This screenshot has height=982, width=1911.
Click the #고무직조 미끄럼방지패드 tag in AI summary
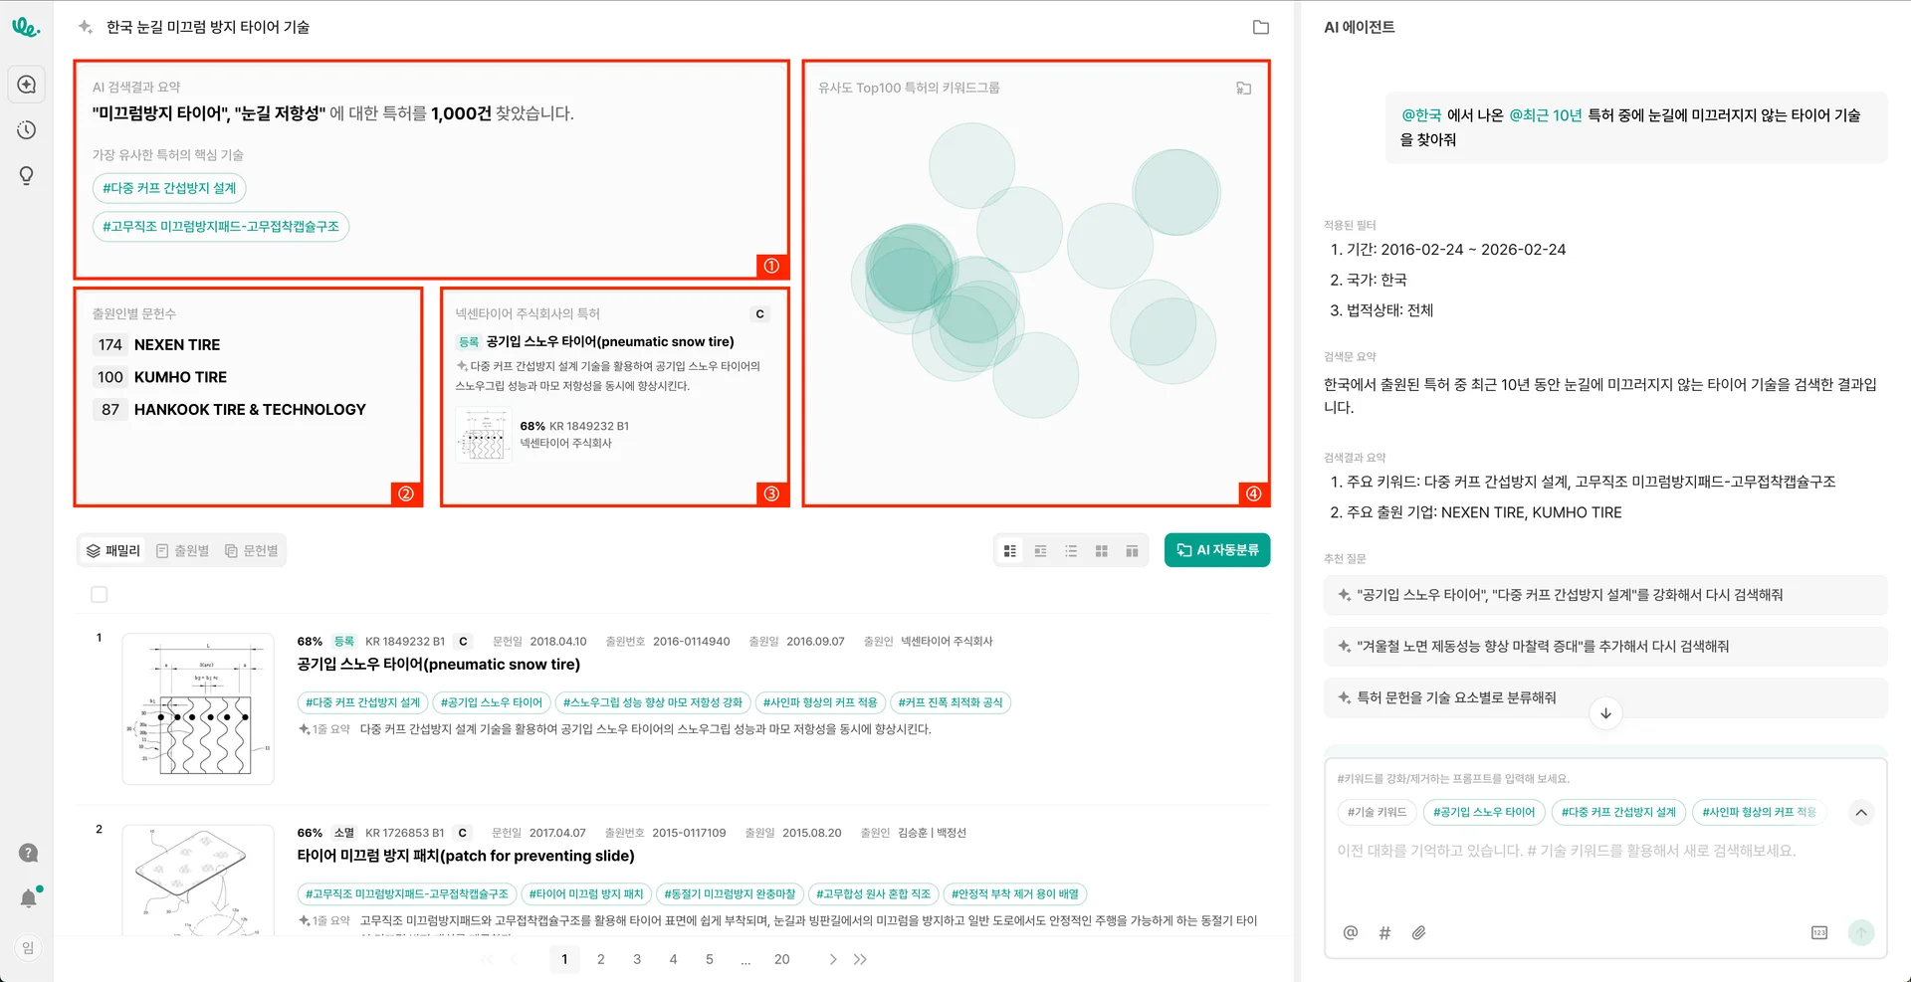pyautogui.click(x=221, y=227)
